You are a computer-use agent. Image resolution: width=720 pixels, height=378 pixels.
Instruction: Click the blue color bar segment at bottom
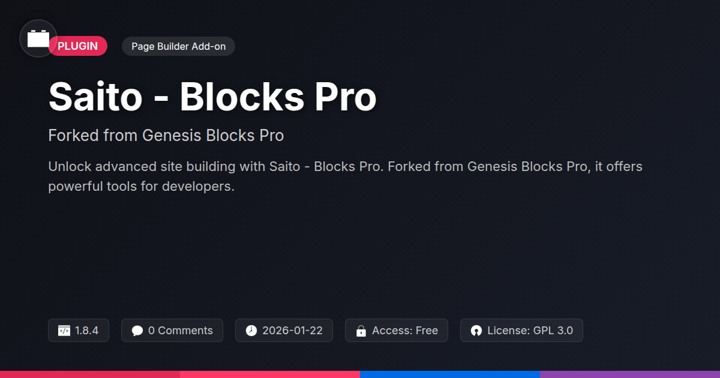click(x=450, y=374)
